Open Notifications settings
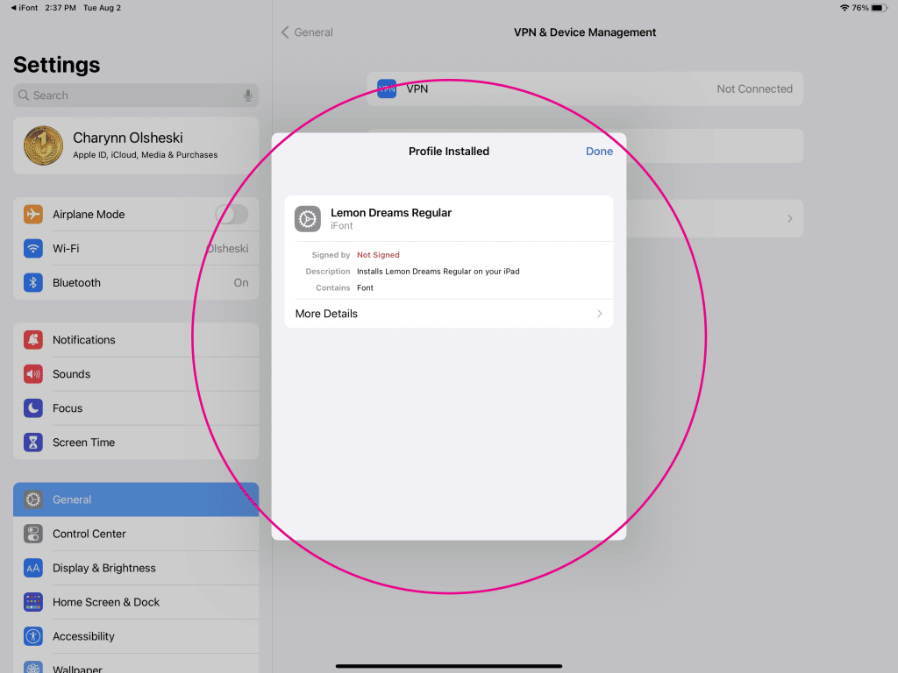 coord(136,340)
